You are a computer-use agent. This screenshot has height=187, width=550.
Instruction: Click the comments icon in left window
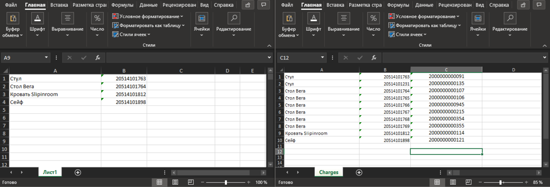click(x=263, y=5)
